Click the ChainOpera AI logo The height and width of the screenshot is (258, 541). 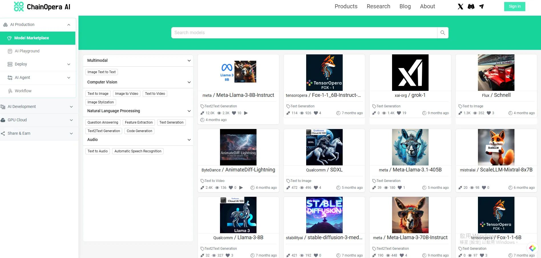coord(42,7)
